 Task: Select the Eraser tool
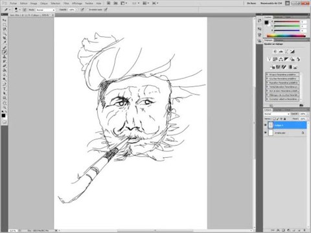[4, 66]
